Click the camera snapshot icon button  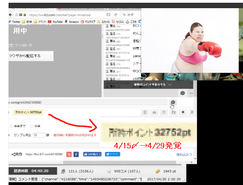coord(174,112)
